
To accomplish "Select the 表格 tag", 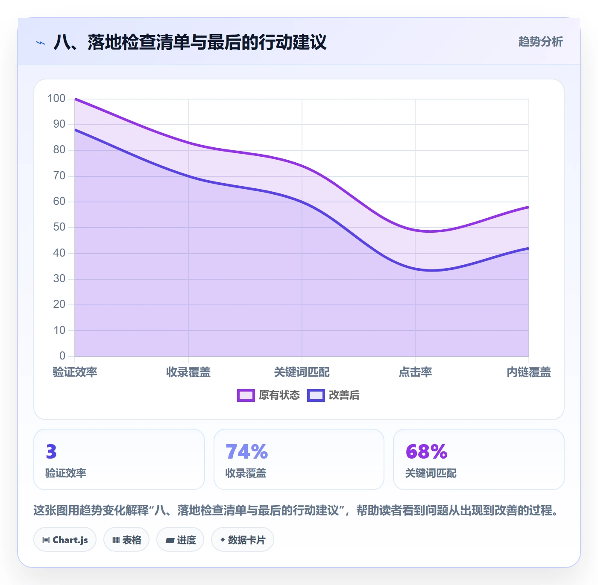I will pyautogui.click(x=126, y=540).
